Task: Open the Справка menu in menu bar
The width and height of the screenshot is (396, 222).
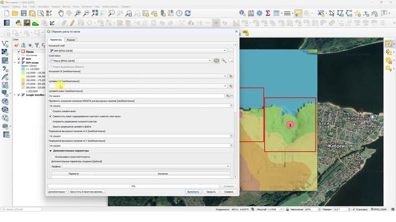Action: pos(126,7)
